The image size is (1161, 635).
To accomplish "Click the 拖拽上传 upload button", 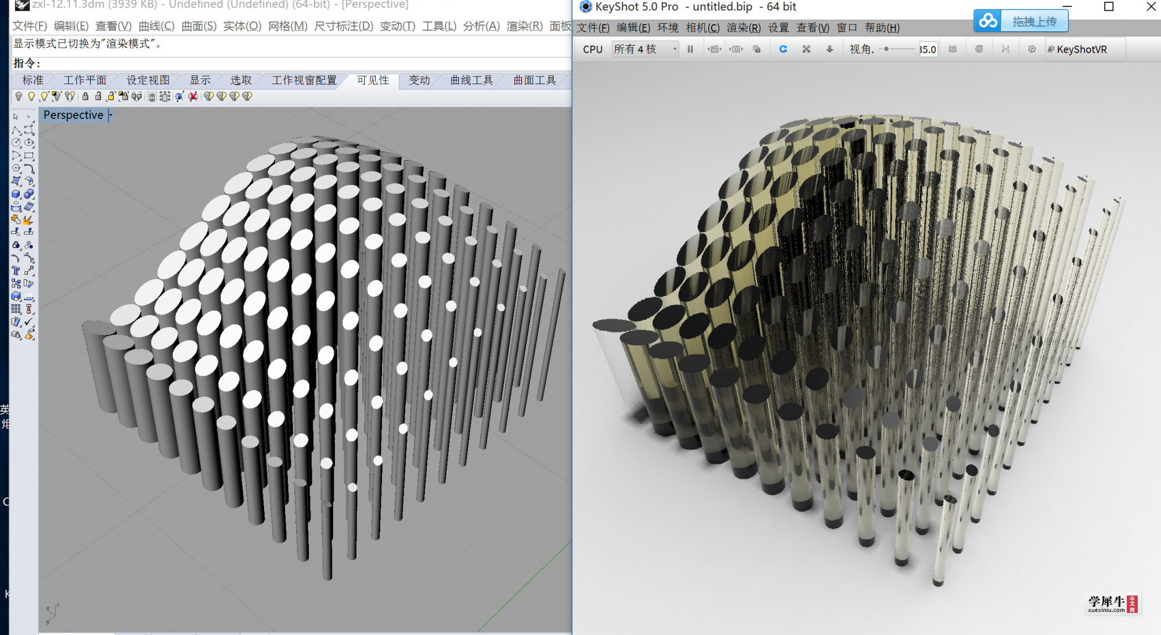I will [1034, 21].
